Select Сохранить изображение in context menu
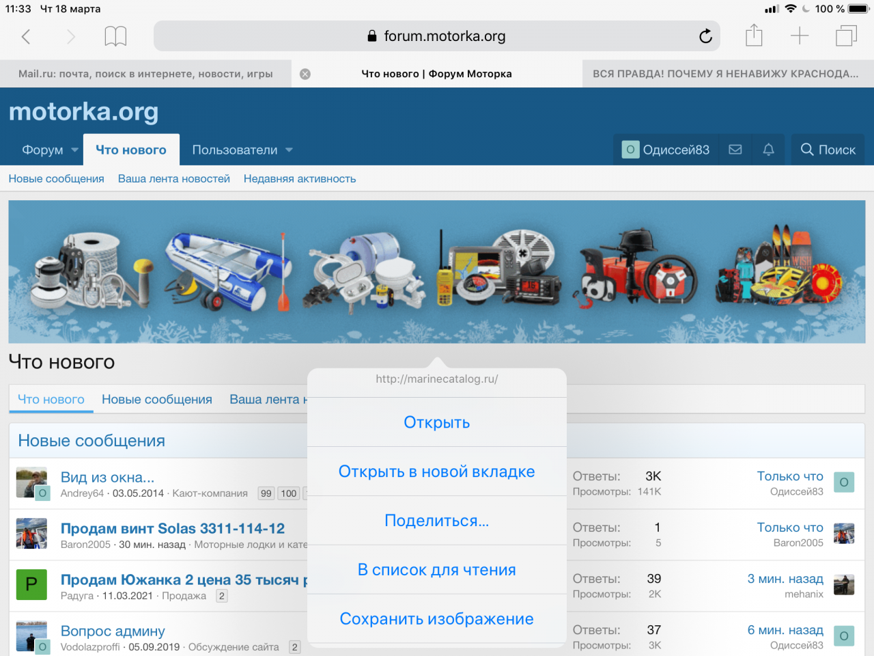 pos(437,619)
